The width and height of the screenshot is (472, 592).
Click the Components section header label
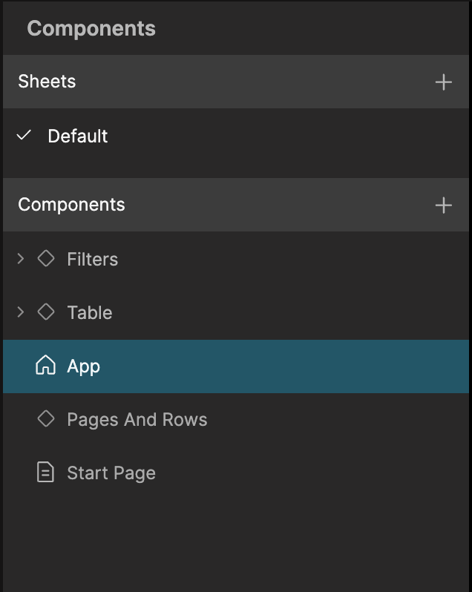[71, 205]
